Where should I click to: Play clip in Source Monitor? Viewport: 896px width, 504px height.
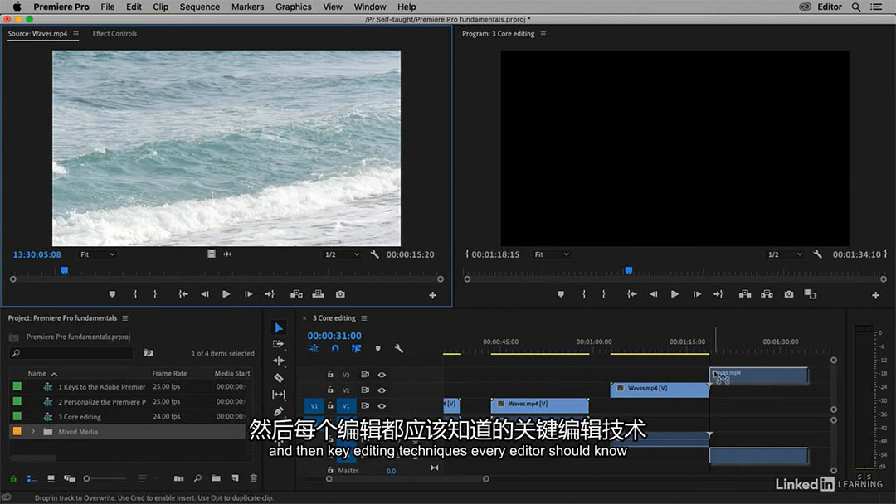(226, 294)
